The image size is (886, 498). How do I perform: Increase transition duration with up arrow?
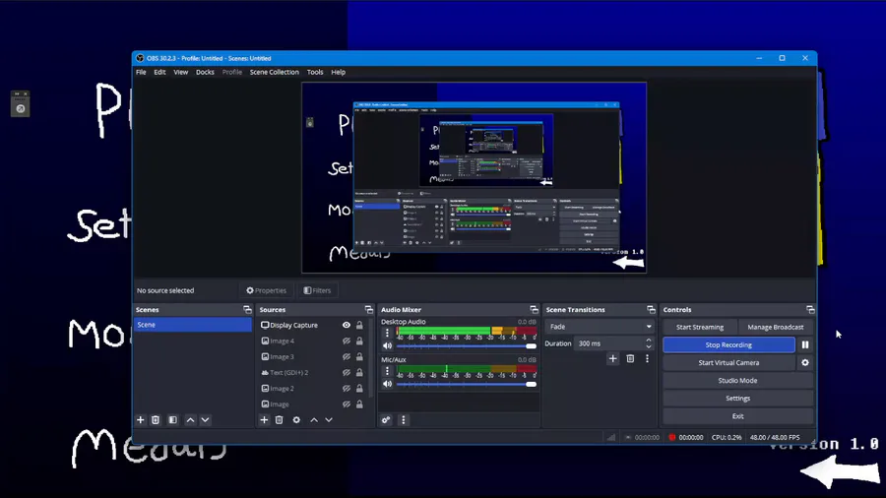(648, 340)
